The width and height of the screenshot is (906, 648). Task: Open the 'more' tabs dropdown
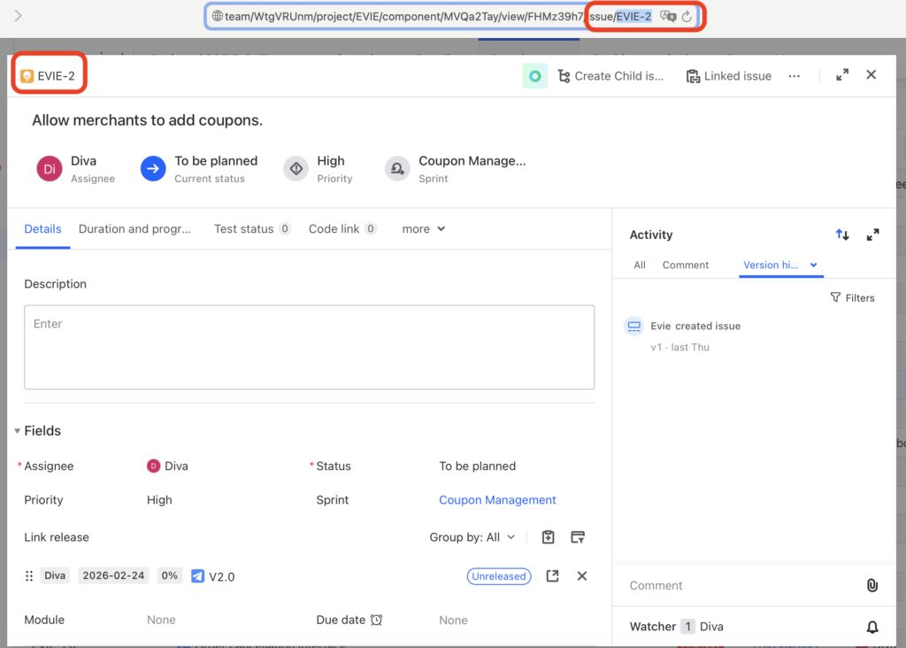point(423,229)
